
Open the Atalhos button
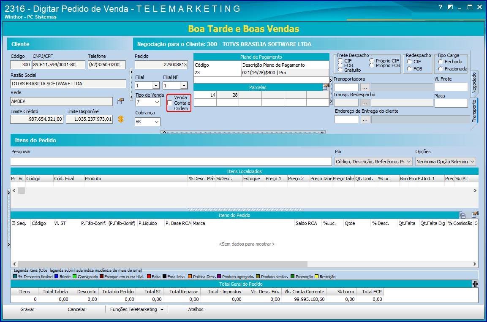click(x=196, y=309)
